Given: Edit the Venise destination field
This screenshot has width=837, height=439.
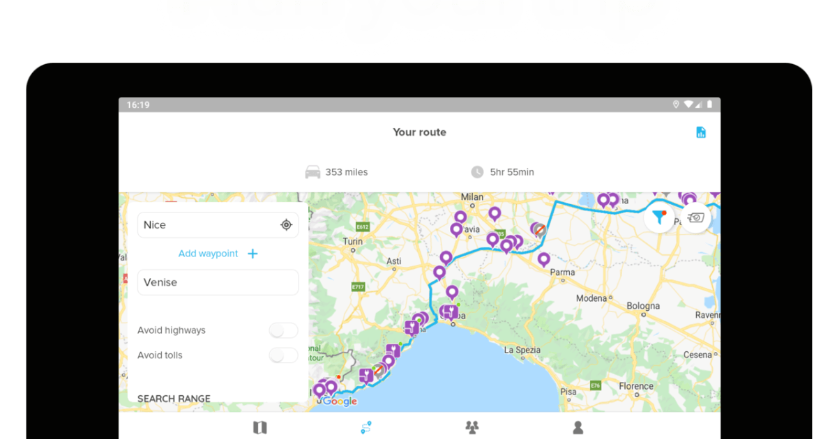Looking at the screenshot, I should point(218,282).
